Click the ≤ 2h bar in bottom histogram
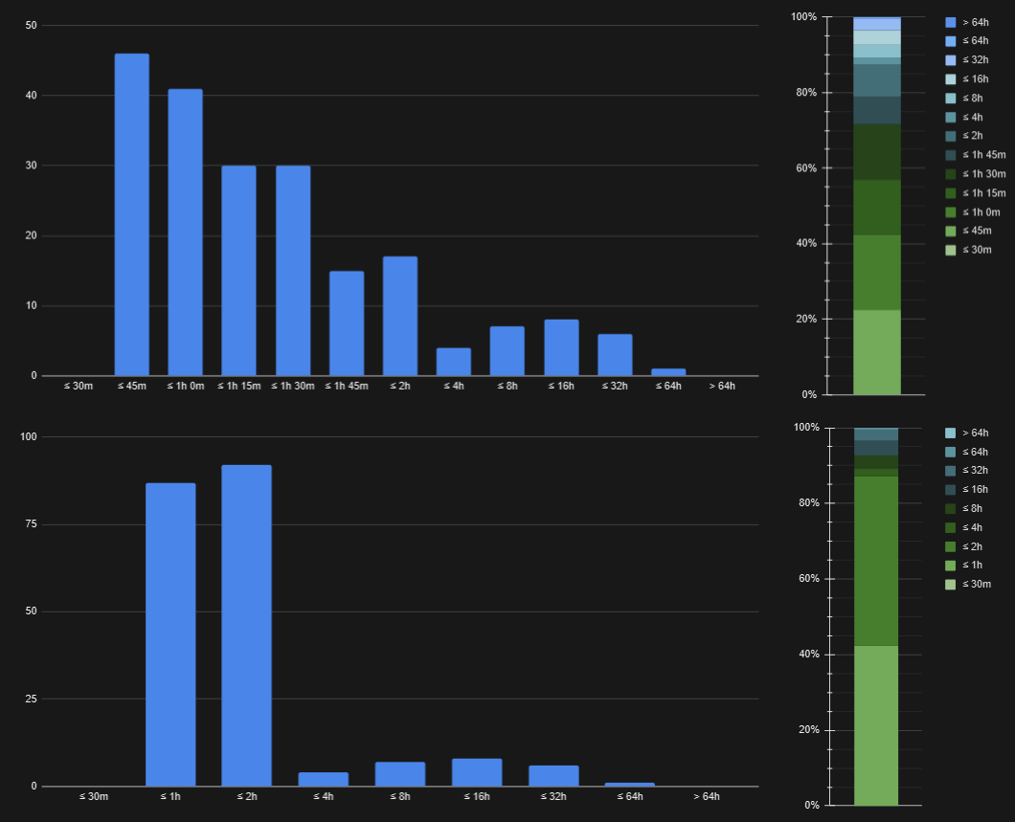Image resolution: width=1015 pixels, height=822 pixels. click(246, 626)
